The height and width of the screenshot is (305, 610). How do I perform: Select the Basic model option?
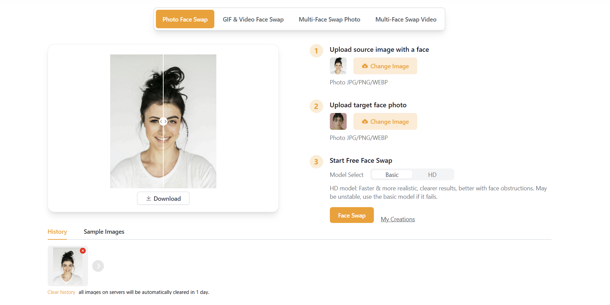pyautogui.click(x=392, y=175)
